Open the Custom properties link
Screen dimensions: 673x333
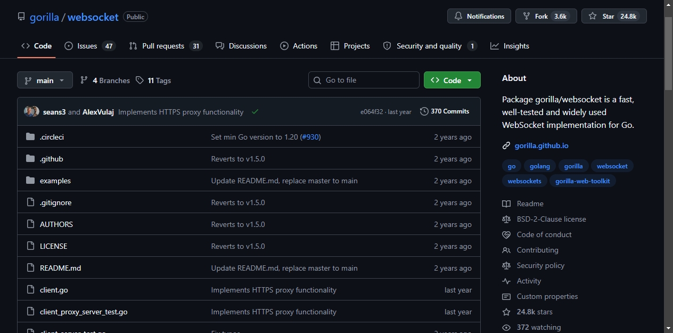pyautogui.click(x=540, y=296)
